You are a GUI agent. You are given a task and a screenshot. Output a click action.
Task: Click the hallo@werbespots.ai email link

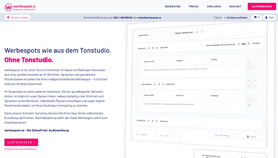(149, 18)
